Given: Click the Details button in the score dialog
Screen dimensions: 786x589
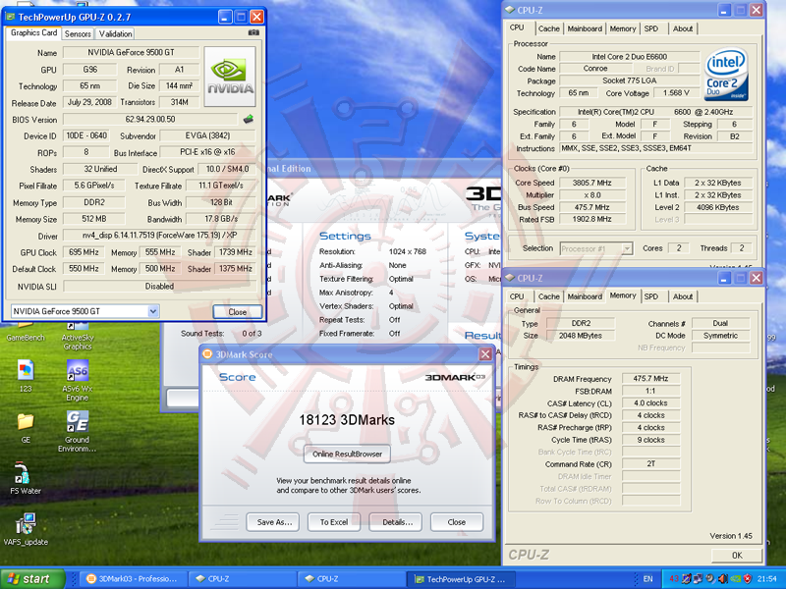Looking at the screenshot, I should tap(396, 522).
